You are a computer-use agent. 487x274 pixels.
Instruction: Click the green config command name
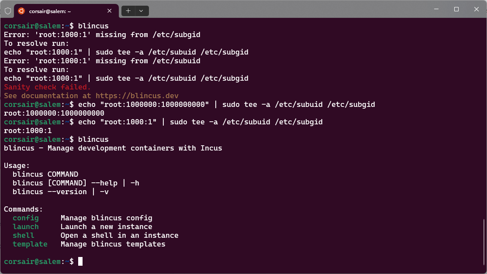coord(25,218)
